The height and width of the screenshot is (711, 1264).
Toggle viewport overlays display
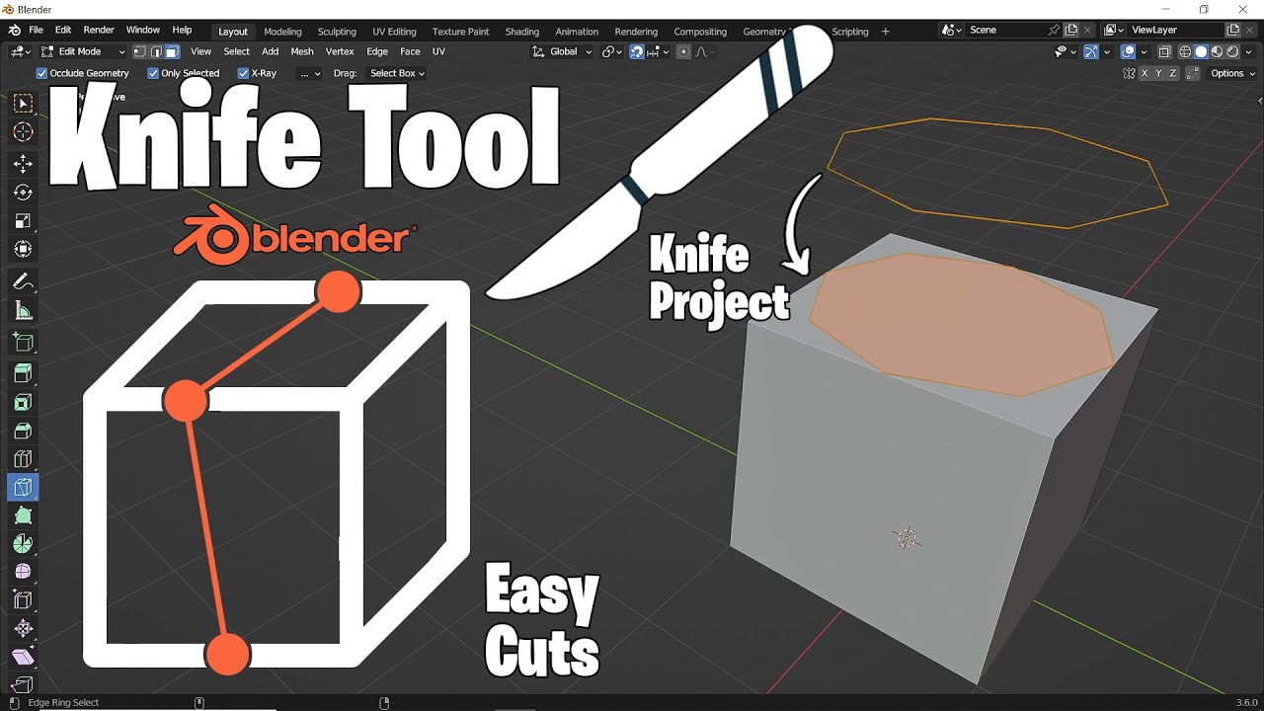click(x=1129, y=51)
